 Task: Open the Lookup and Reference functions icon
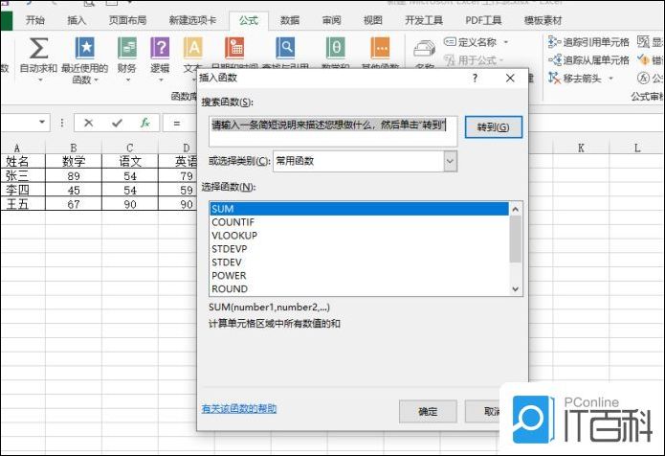pos(285,48)
